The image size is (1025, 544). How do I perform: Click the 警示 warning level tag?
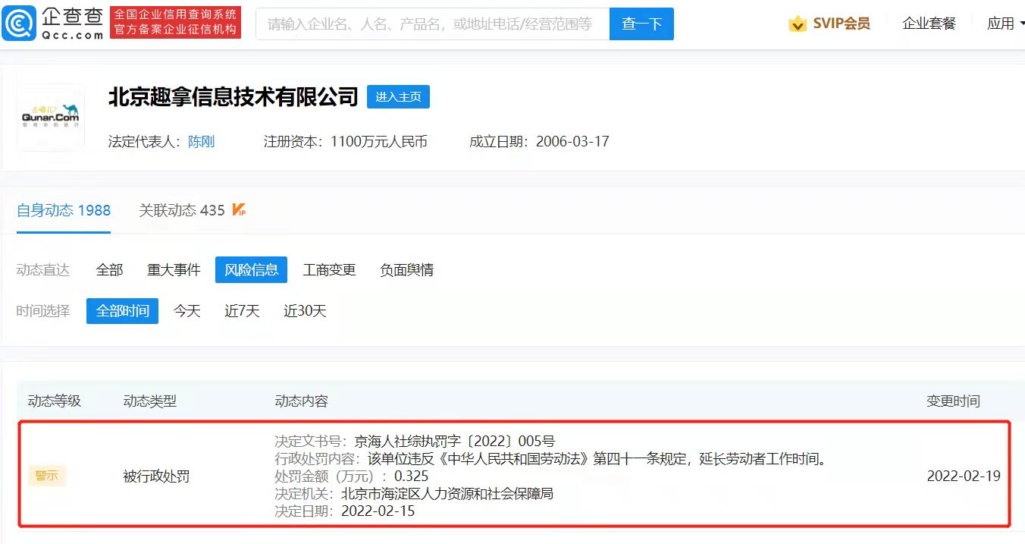tap(47, 476)
